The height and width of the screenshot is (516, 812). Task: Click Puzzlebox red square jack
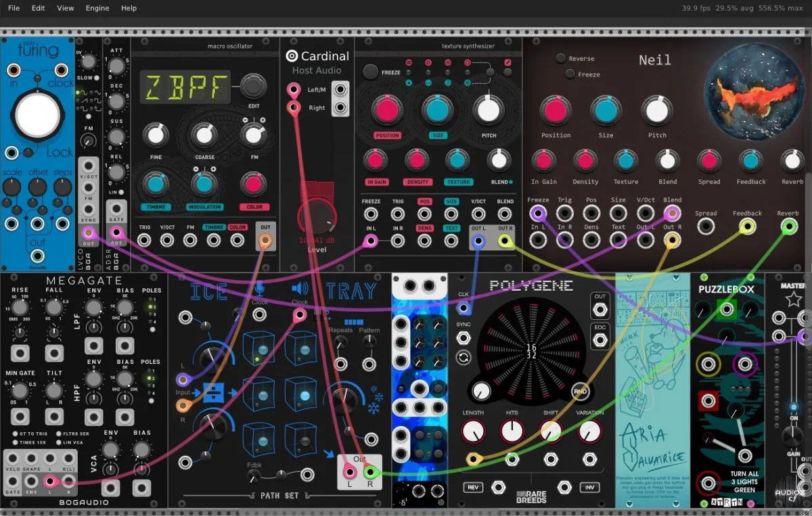click(x=708, y=401)
